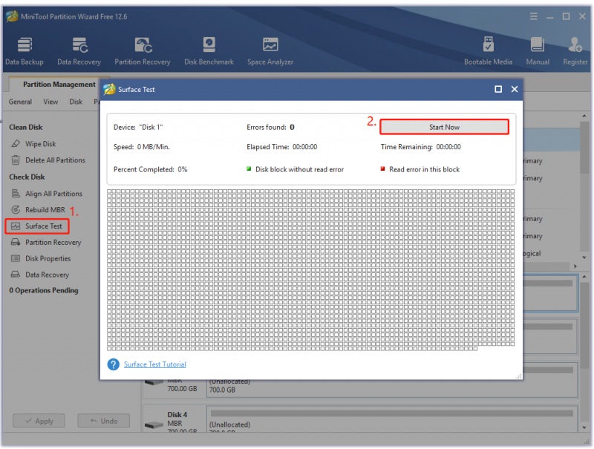Viewport: 594px width, 449px height.
Task: Switch to the Partition Management tab
Action: click(59, 85)
